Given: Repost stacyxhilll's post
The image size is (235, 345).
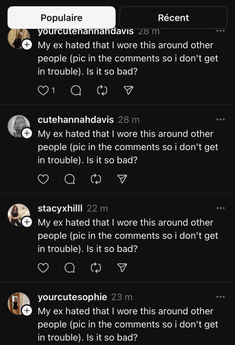Looking at the screenshot, I should point(96,268).
